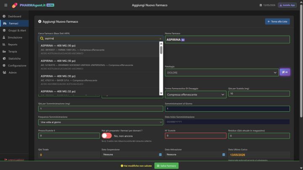This screenshot has height=170, width=303.
Task: Click the AI badge next to ASPIRINA
Action: click(x=183, y=40)
